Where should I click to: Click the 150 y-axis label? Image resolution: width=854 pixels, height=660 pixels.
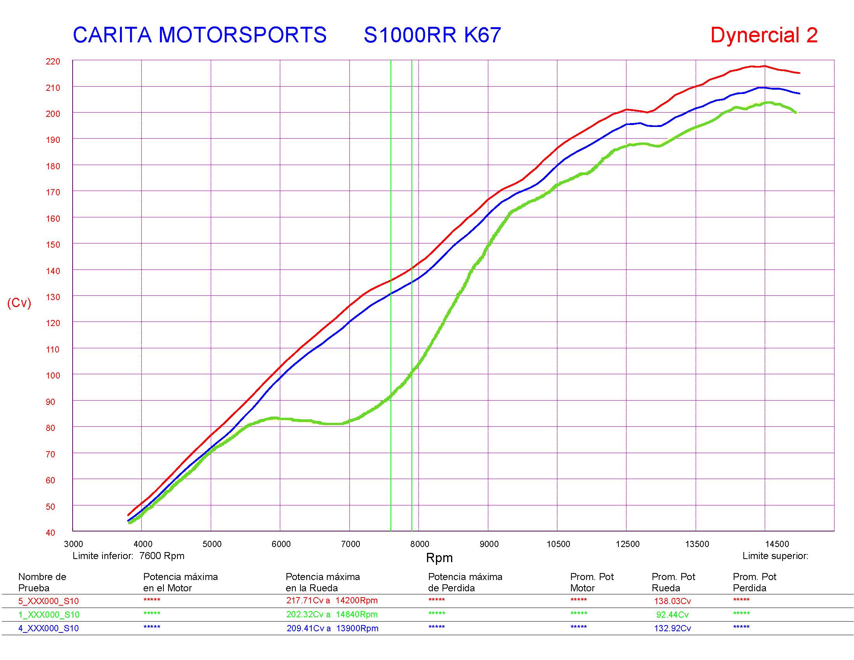53,245
